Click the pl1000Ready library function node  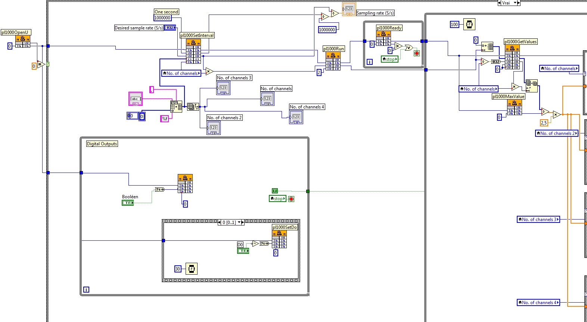pos(383,38)
